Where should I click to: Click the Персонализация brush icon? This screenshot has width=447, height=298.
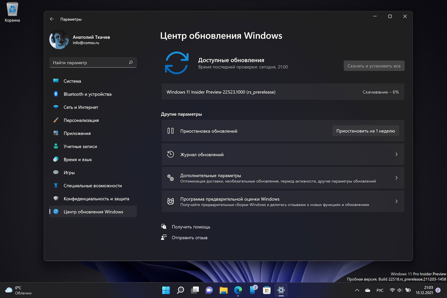click(56, 120)
